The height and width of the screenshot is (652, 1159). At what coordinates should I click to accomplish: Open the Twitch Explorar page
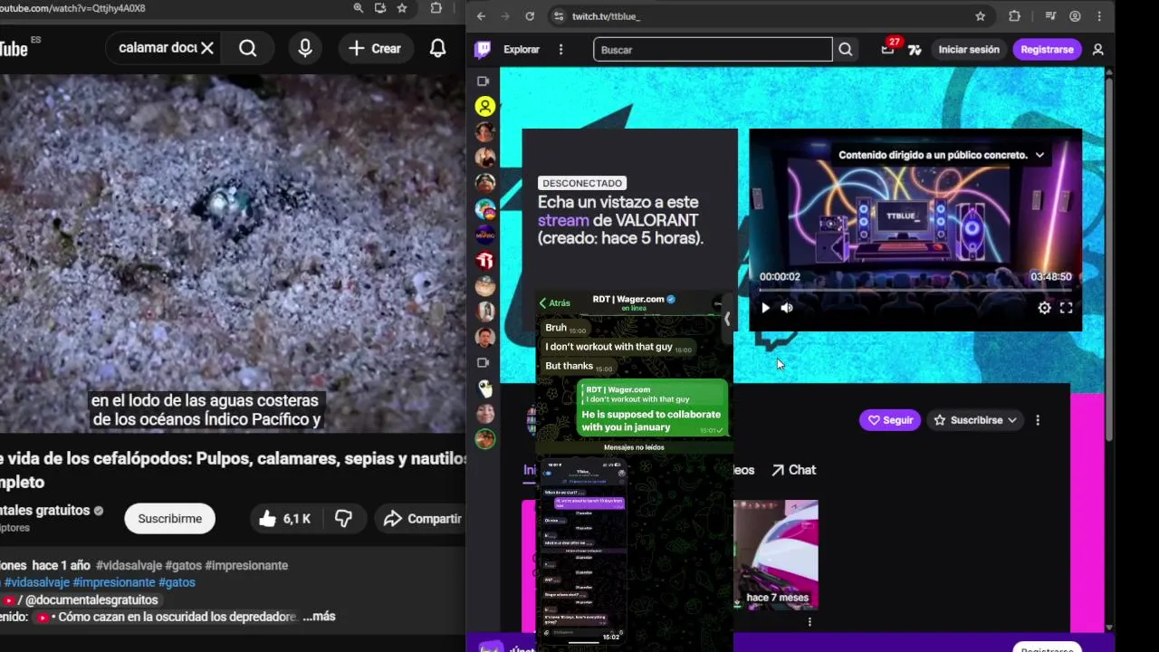point(522,50)
